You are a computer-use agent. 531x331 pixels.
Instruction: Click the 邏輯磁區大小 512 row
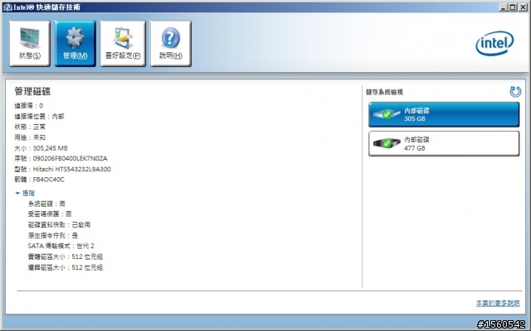65,267
